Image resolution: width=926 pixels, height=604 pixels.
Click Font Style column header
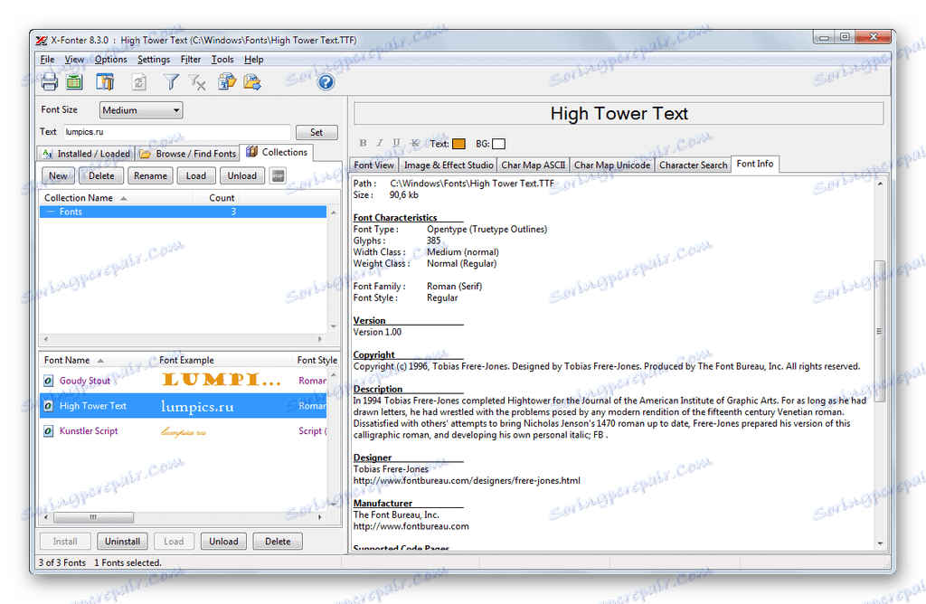317,360
